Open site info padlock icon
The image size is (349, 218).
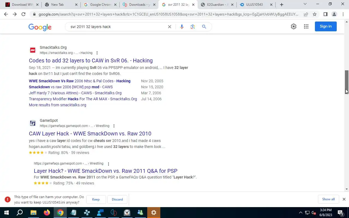tap(34, 14)
